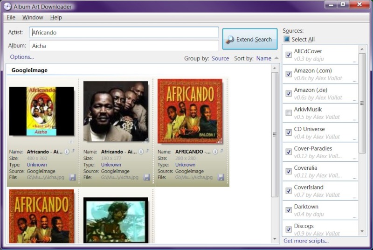This screenshot has width=373, height=250.
Task: Select the yellow Aisha best-of thumbnail
Action: pyautogui.click(x=41, y=111)
